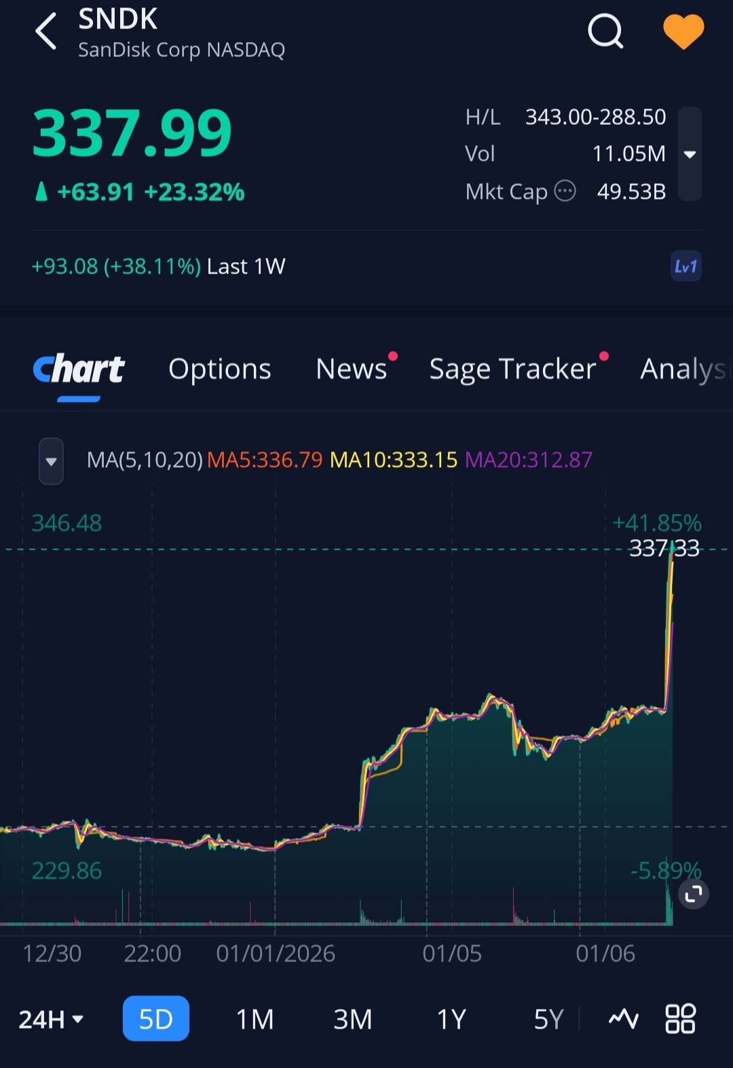733x1068 pixels.
Task: Select the 1M timeframe
Action: tap(255, 1019)
